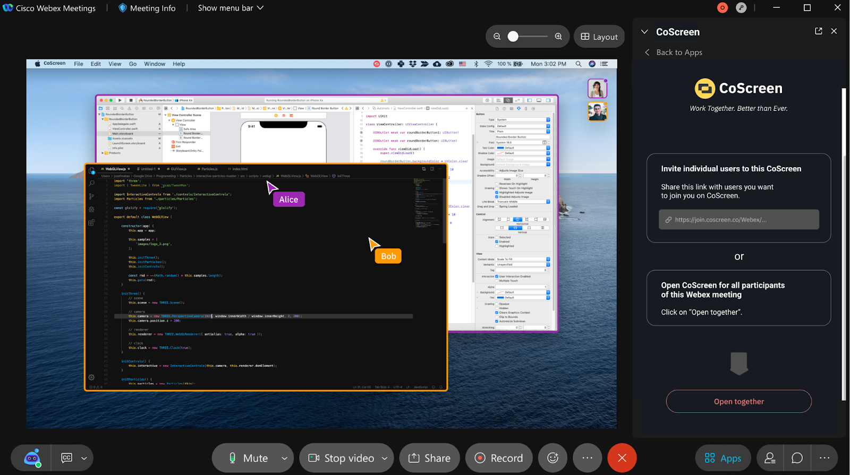This screenshot has height=475, width=850.
Task: Click the Apple menu icon
Action: coord(38,64)
